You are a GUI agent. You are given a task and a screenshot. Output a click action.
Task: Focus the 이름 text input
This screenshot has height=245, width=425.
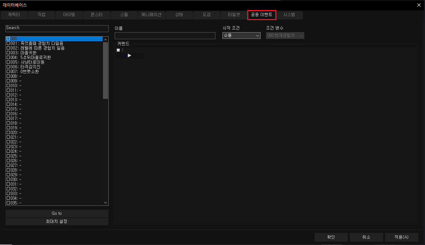tap(165, 36)
